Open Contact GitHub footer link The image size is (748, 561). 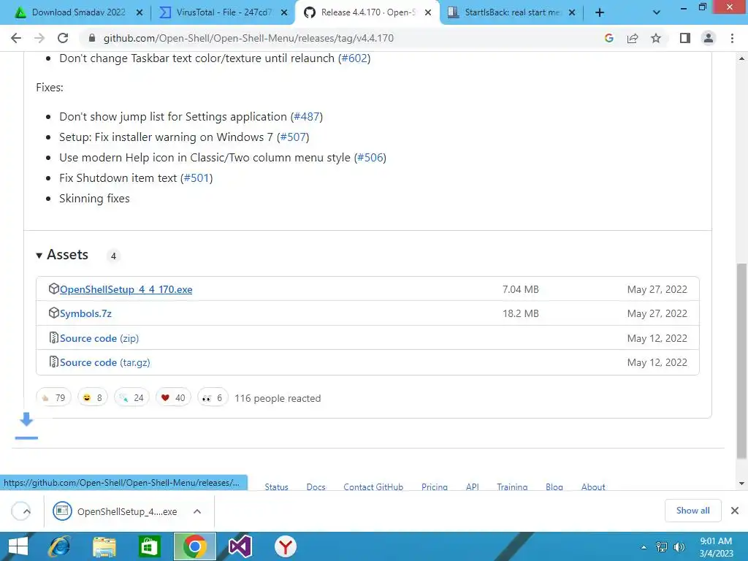tap(373, 486)
